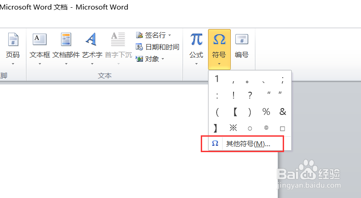Expand the 签名行 dropdown arrow
361x198 pixels.
click(170, 35)
